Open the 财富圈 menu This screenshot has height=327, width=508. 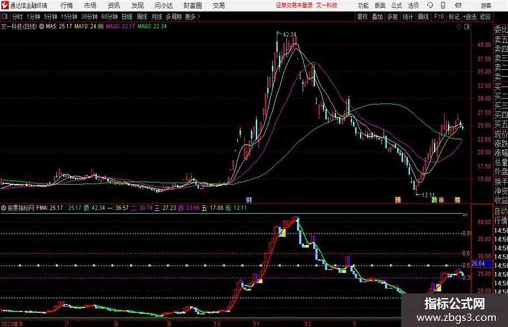pyautogui.click(x=192, y=5)
